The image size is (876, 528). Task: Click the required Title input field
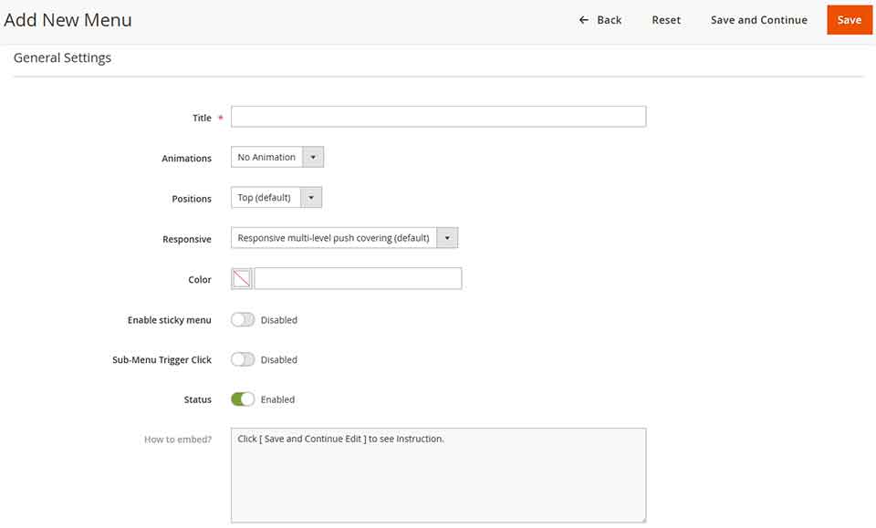(x=438, y=116)
